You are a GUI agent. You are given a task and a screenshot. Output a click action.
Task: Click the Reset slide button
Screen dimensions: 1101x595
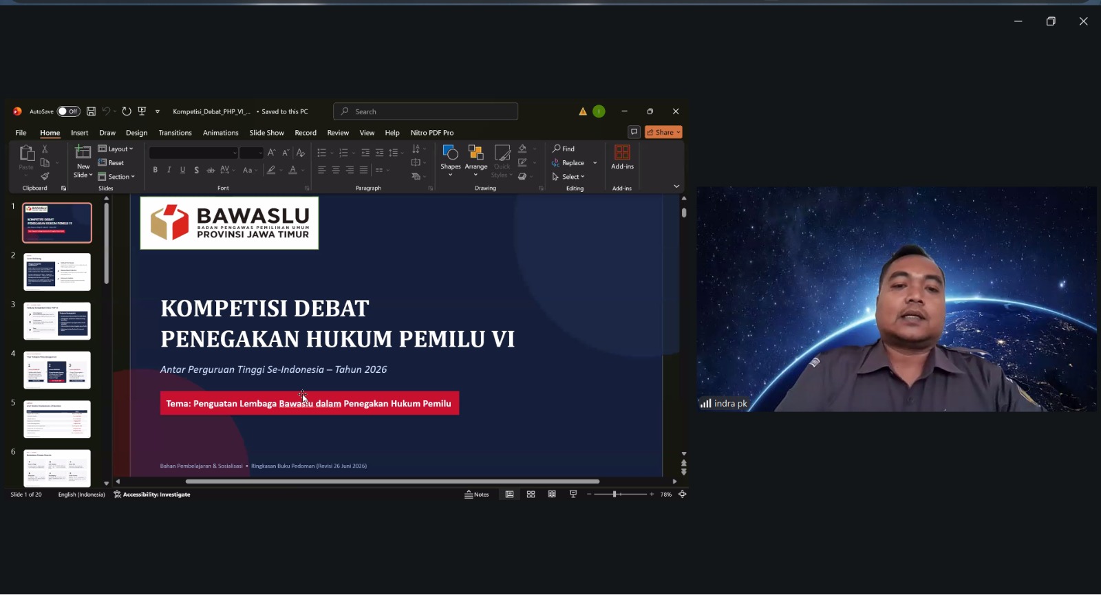111,163
